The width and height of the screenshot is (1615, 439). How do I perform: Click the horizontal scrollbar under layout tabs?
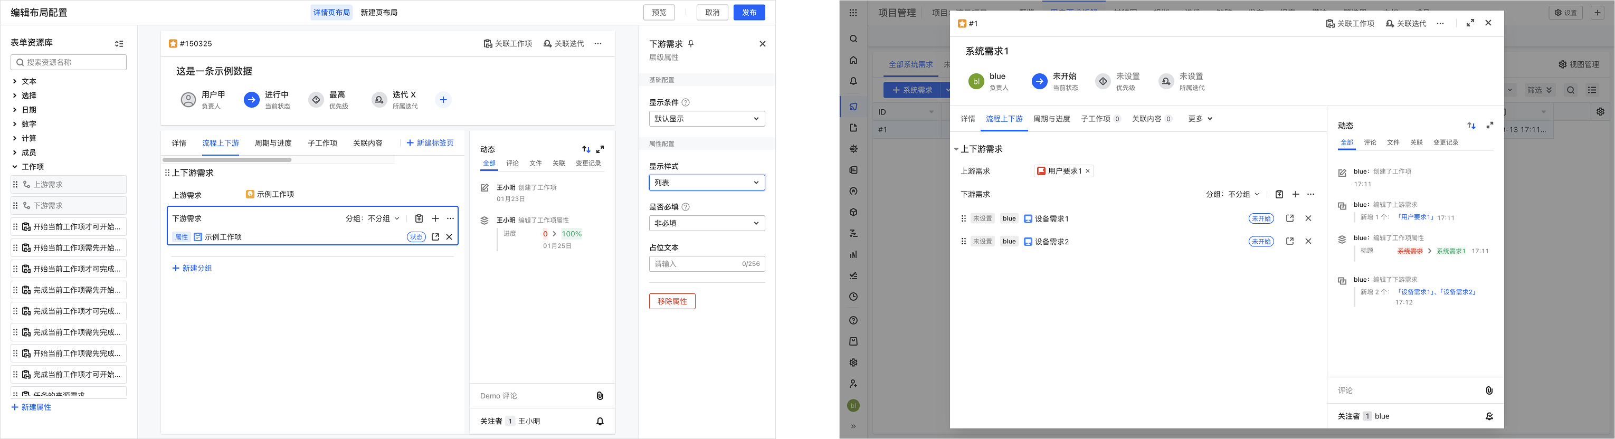point(226,160)
